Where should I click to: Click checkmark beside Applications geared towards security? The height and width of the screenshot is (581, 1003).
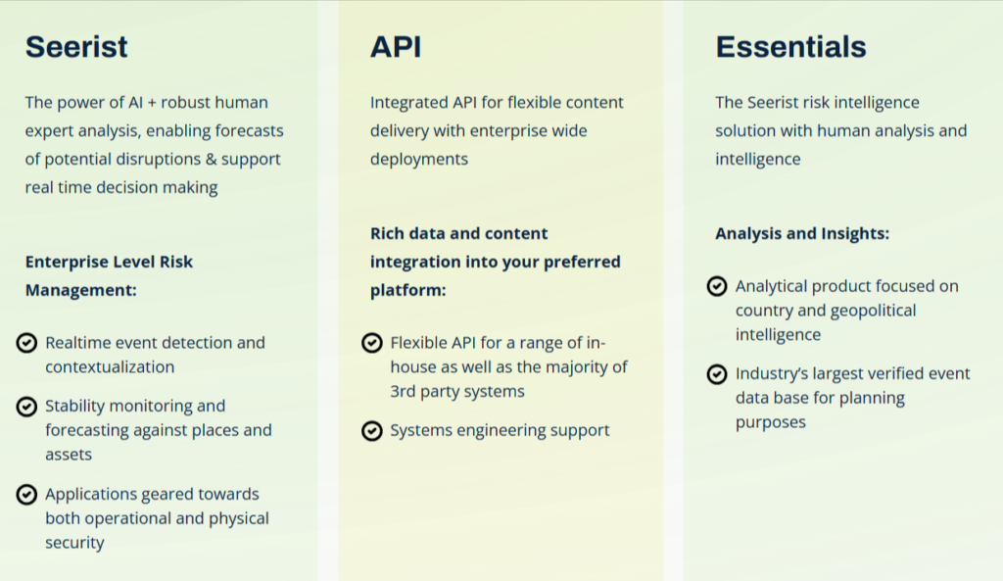coord(27,495)
